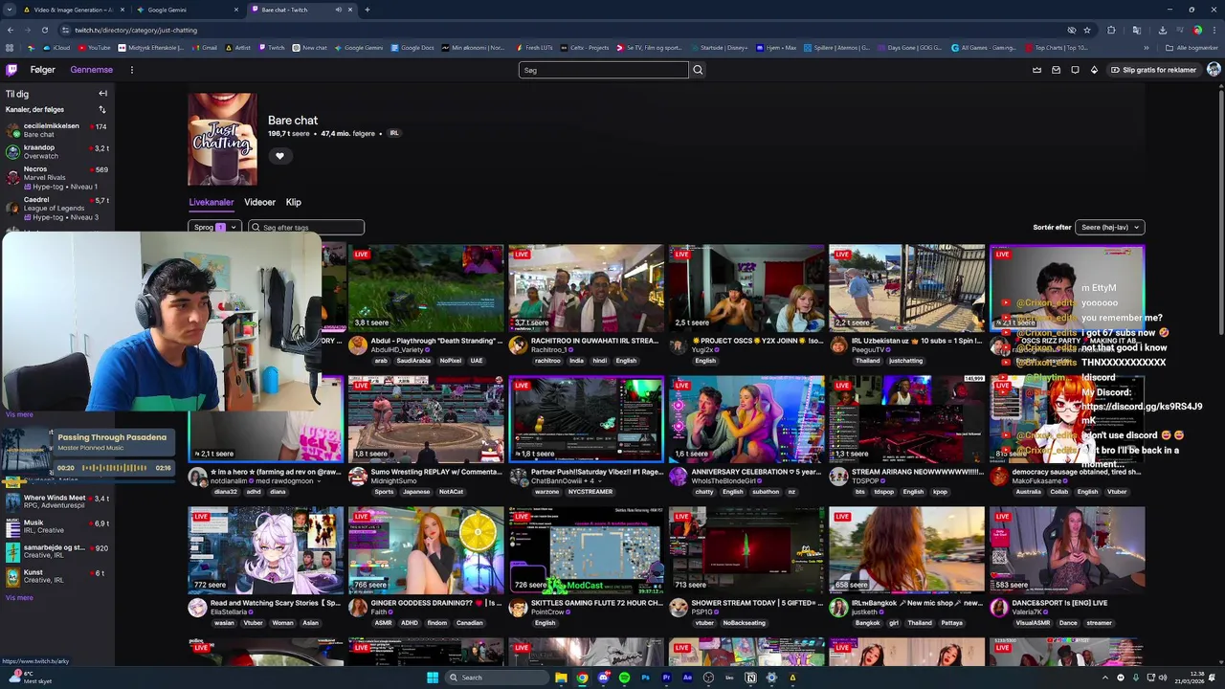Open Følger in top navigation
1225x689 pixels.
(x=42, y=70)
